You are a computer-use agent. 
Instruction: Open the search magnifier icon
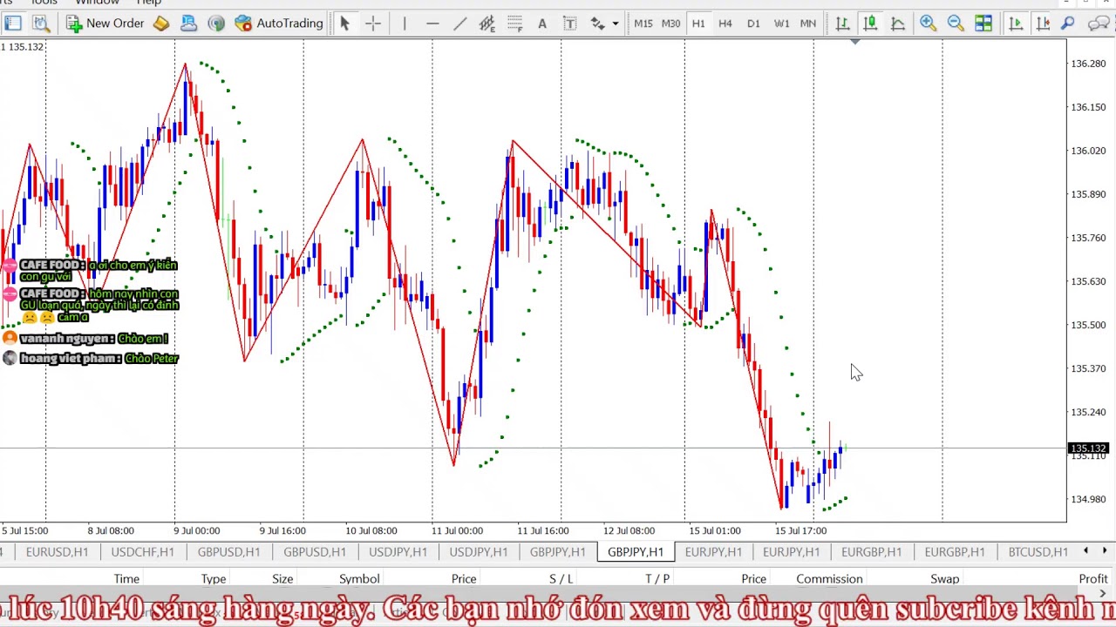coord(1067,24)
